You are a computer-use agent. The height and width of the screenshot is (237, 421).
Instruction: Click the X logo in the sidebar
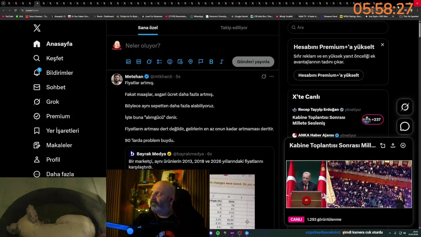click(x=37, y=28)
